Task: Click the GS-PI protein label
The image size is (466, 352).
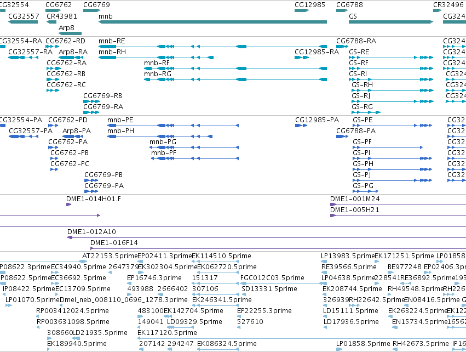Action: click(x=362, y=153)
